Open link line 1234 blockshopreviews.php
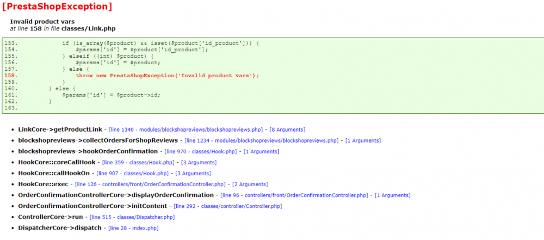This screenshot has width=544, height=240. pyautogui.click(x=262, y=140)
